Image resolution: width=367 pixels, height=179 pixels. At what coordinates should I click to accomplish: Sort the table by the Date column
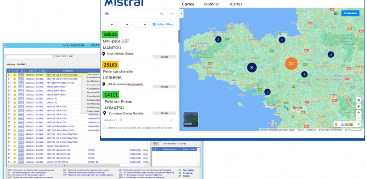(30, 71)
